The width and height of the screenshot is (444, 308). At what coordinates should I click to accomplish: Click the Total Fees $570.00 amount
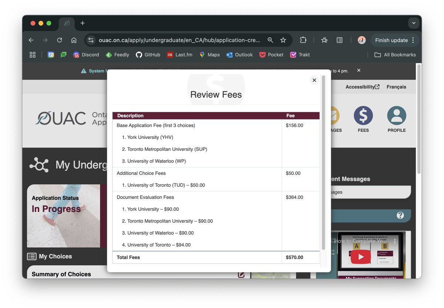[295, 257]
